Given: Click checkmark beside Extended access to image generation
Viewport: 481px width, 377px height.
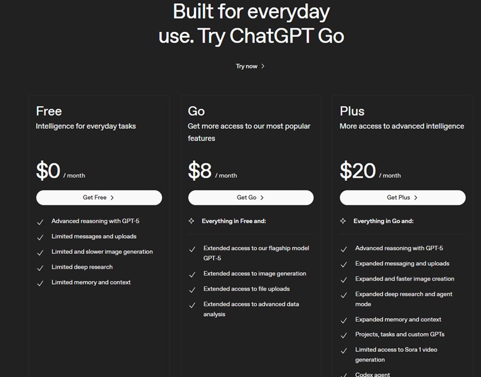Looking at the screenshot, I should pos(192,275).
